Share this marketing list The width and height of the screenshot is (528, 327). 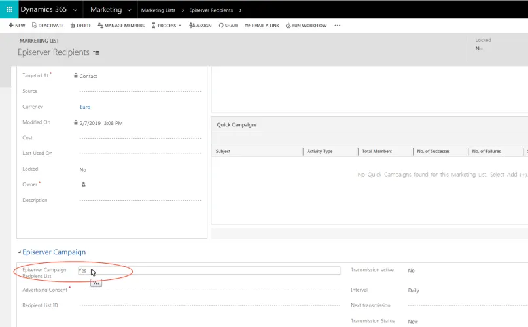228,26
